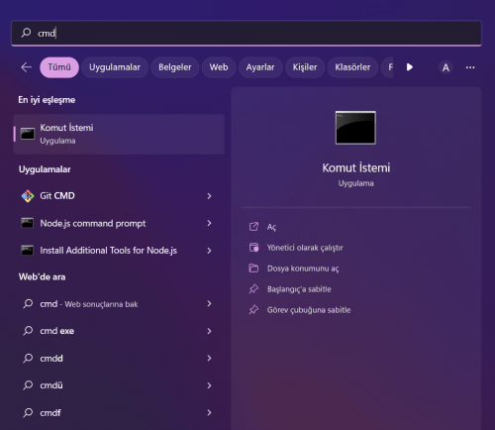495x430 pixels.
Task: Click the search magnifier icon in search box
Action: pos(26,33)
